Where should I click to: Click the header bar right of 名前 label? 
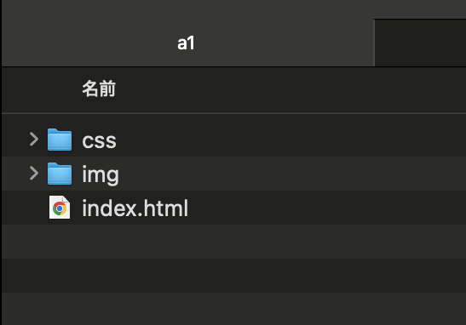(291, 89)
